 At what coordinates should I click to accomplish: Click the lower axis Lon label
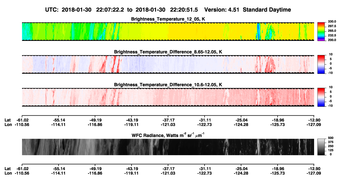[8, 173]
